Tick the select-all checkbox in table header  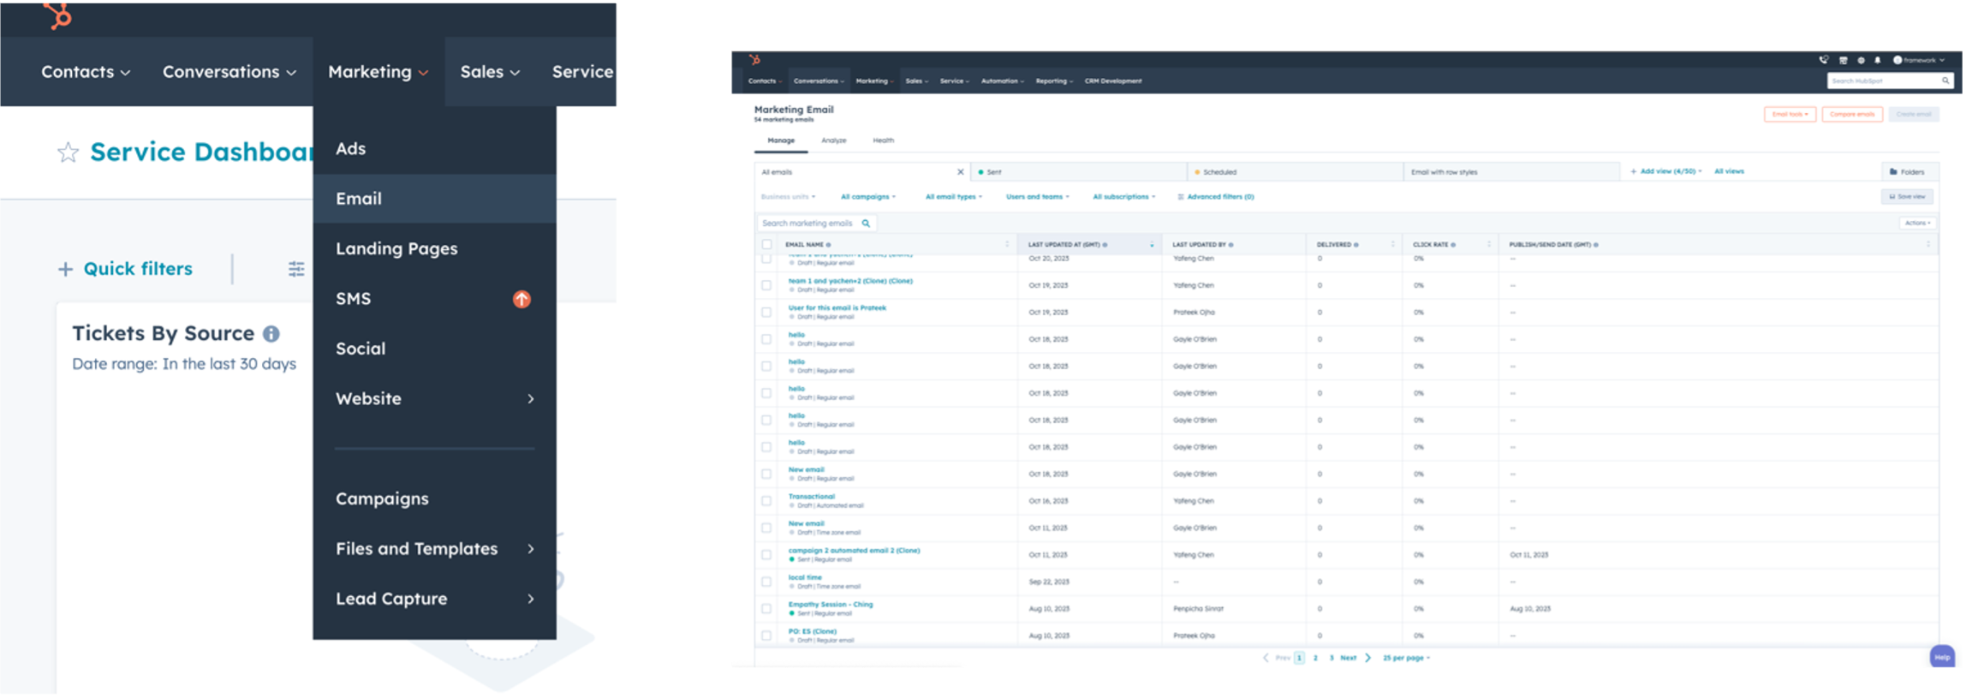(x=766, y=245)
